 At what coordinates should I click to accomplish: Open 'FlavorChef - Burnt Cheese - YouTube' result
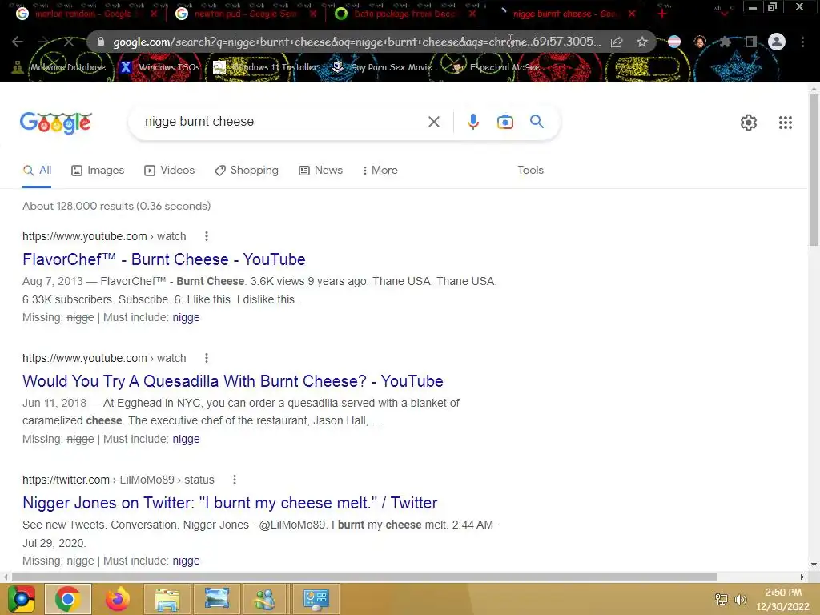[163, 259]
